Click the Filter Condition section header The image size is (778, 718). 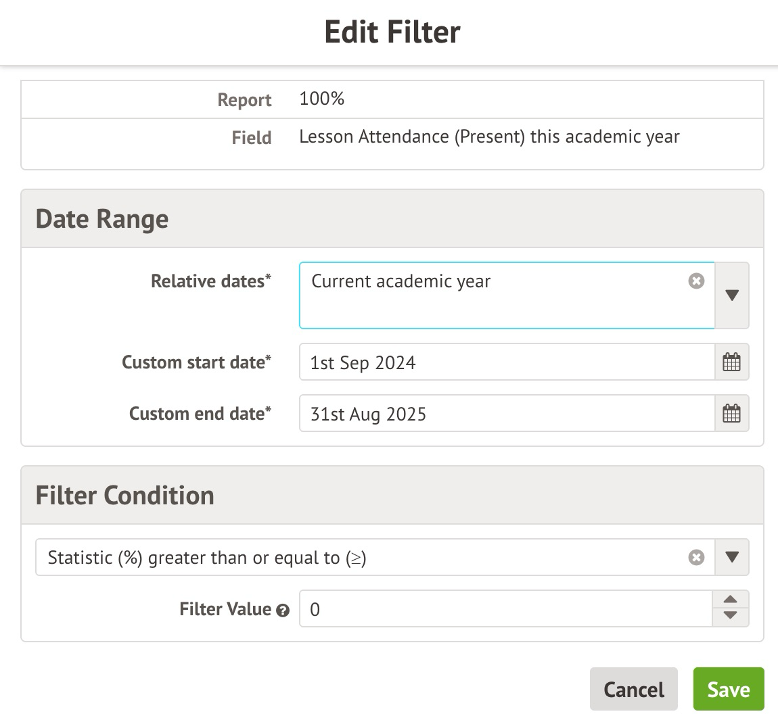[x=124, y=496]
